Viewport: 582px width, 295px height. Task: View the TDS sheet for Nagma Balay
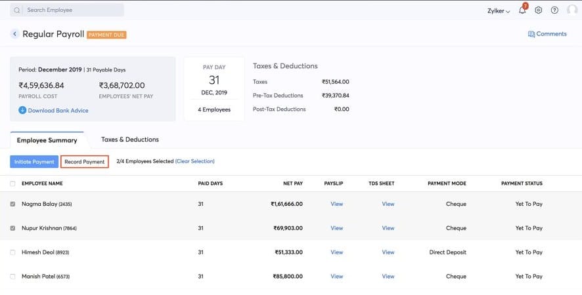tap(388, 204)
